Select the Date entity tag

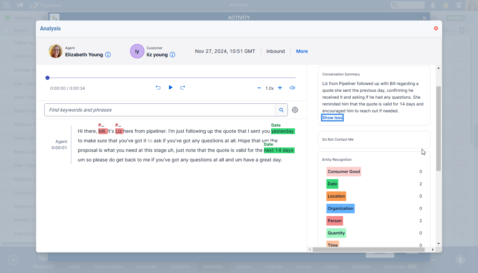coord(332,184)
